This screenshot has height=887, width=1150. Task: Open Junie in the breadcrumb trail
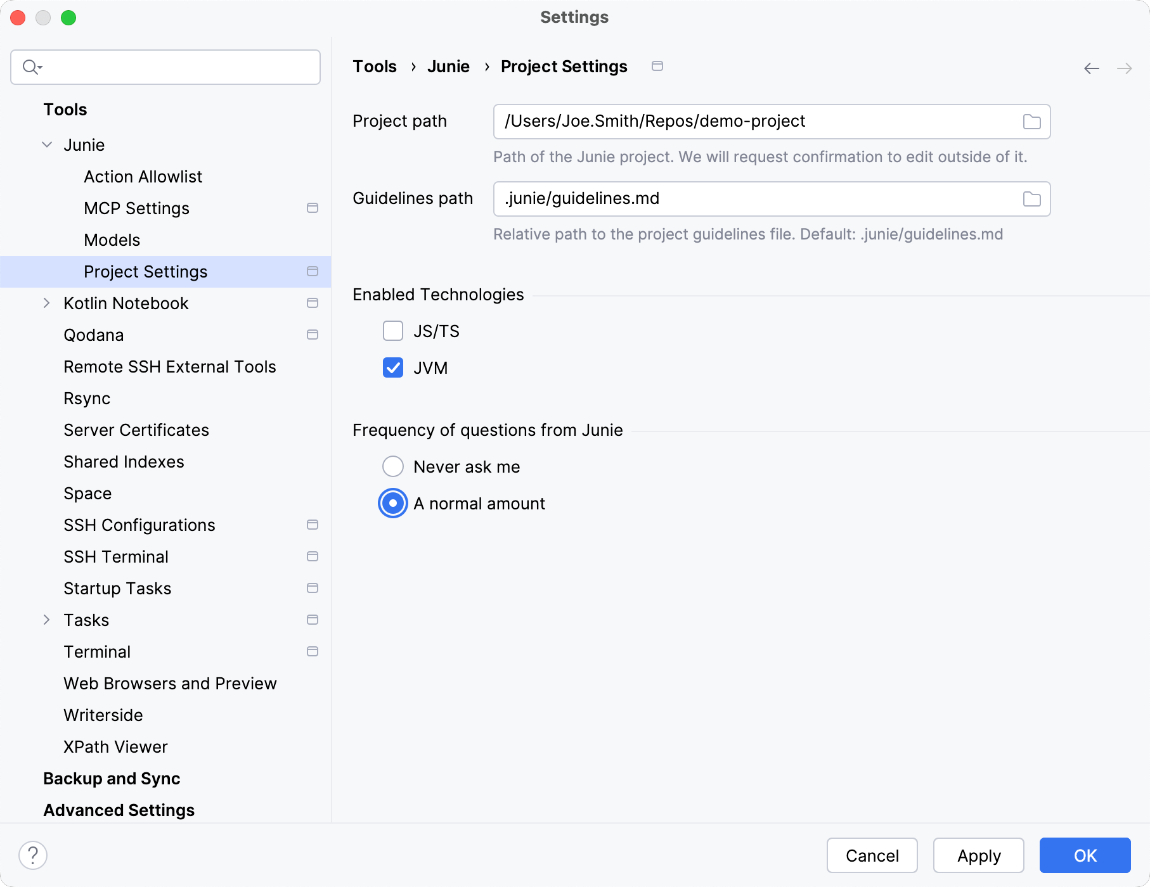[x=449, y=66]
